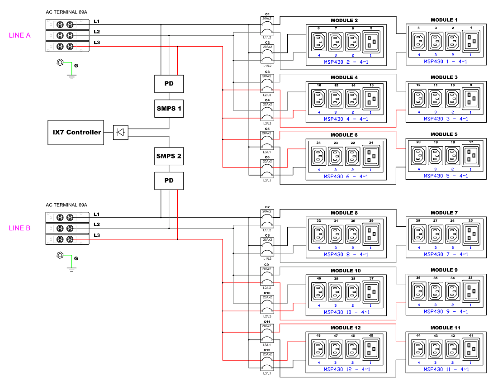
Task: Click the 'MSP430 8 - 4~1' label
Action: 346,254
